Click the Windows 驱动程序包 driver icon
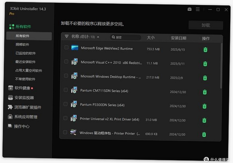The width and height of the screenshot is (233, 163). coord(73,132)
